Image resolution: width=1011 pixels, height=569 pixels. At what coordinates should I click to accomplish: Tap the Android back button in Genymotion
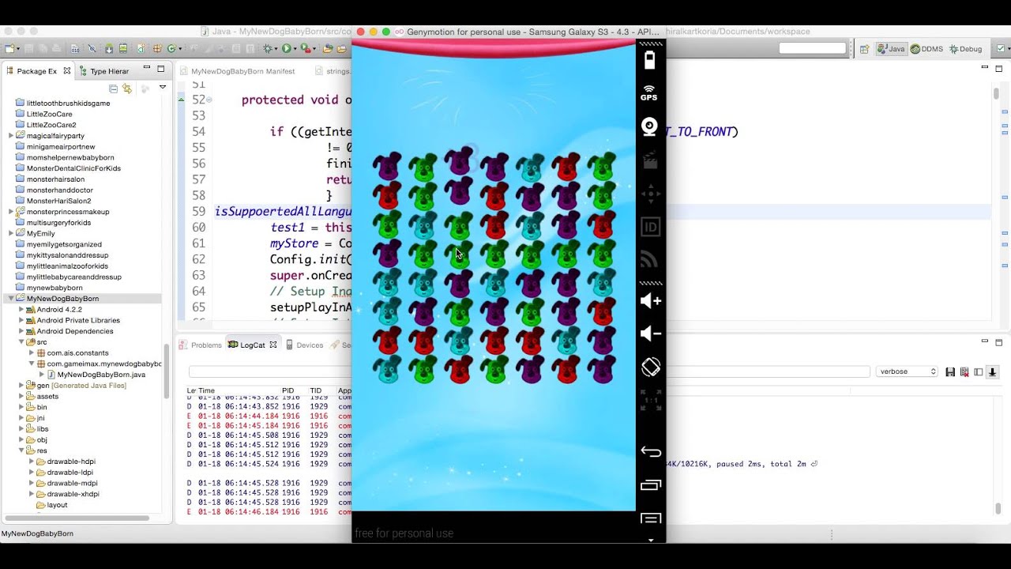(x=651, y=451)
